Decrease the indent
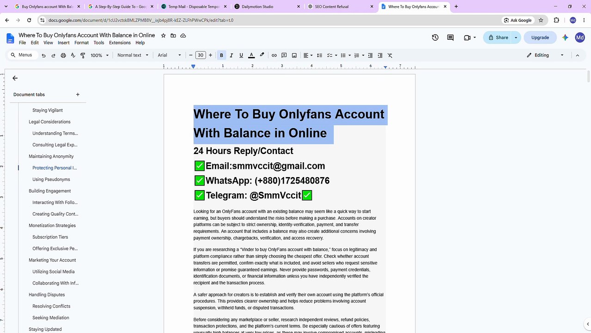 pyautogui.click(x=370, y=55)
